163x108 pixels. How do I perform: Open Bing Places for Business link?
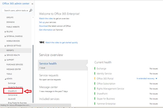[17, 103]
